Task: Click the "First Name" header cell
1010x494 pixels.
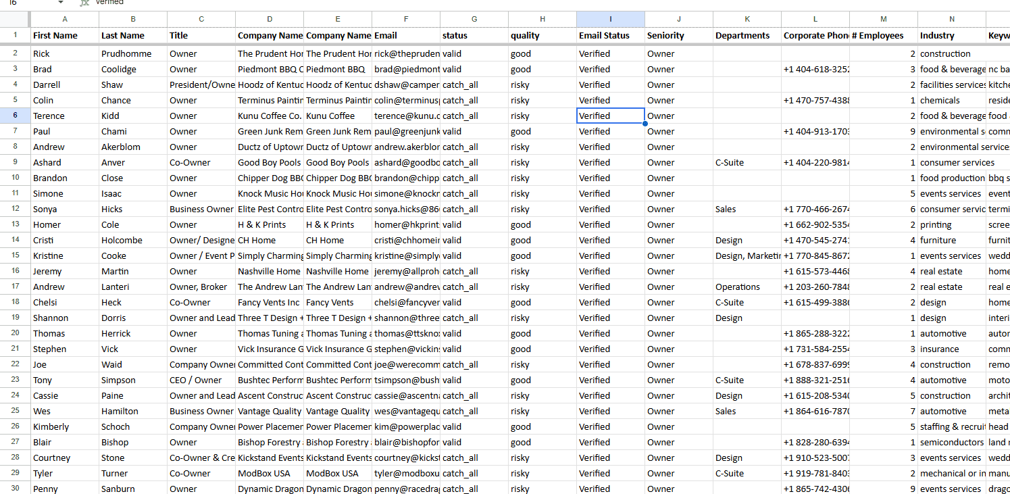Action: point(65,35)
